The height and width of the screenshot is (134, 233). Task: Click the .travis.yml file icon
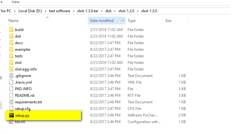11,82
